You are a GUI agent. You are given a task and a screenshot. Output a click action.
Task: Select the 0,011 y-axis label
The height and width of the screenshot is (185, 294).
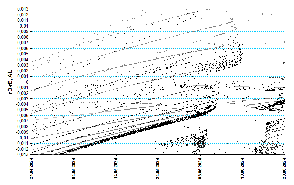pyautogui.click(x=23, y=20)
